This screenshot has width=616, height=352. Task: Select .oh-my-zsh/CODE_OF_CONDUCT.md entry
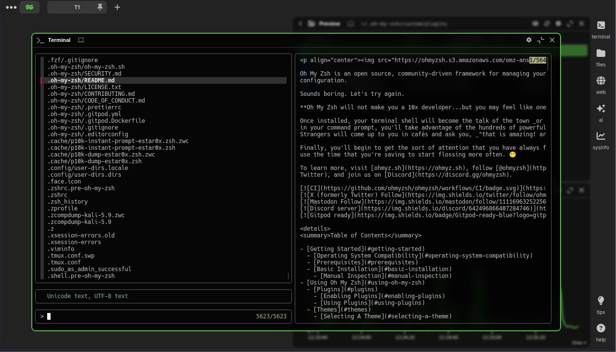click(96, 101)
